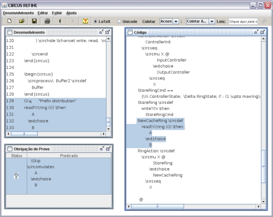Open the Ajuda menu
Viewport: 273px width, 217px height.
tap(72, 13)
